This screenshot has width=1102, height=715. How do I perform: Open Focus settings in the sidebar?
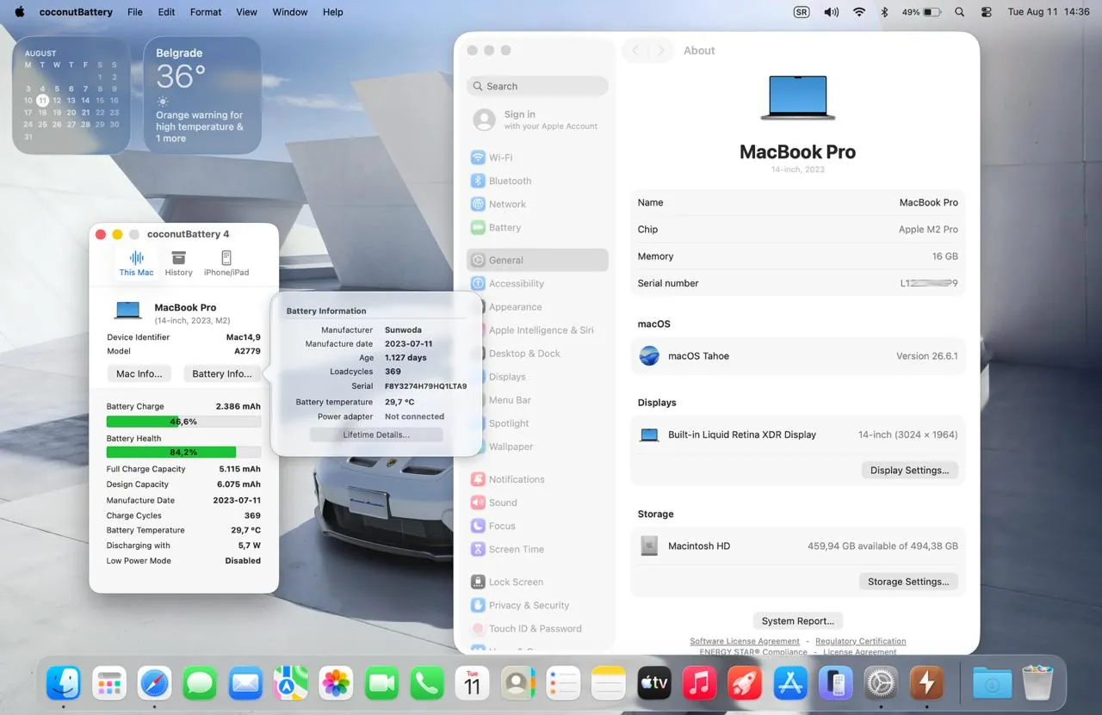[537, 526]
